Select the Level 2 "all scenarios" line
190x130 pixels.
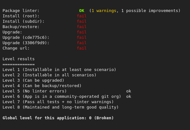click(x=49, y=75)
